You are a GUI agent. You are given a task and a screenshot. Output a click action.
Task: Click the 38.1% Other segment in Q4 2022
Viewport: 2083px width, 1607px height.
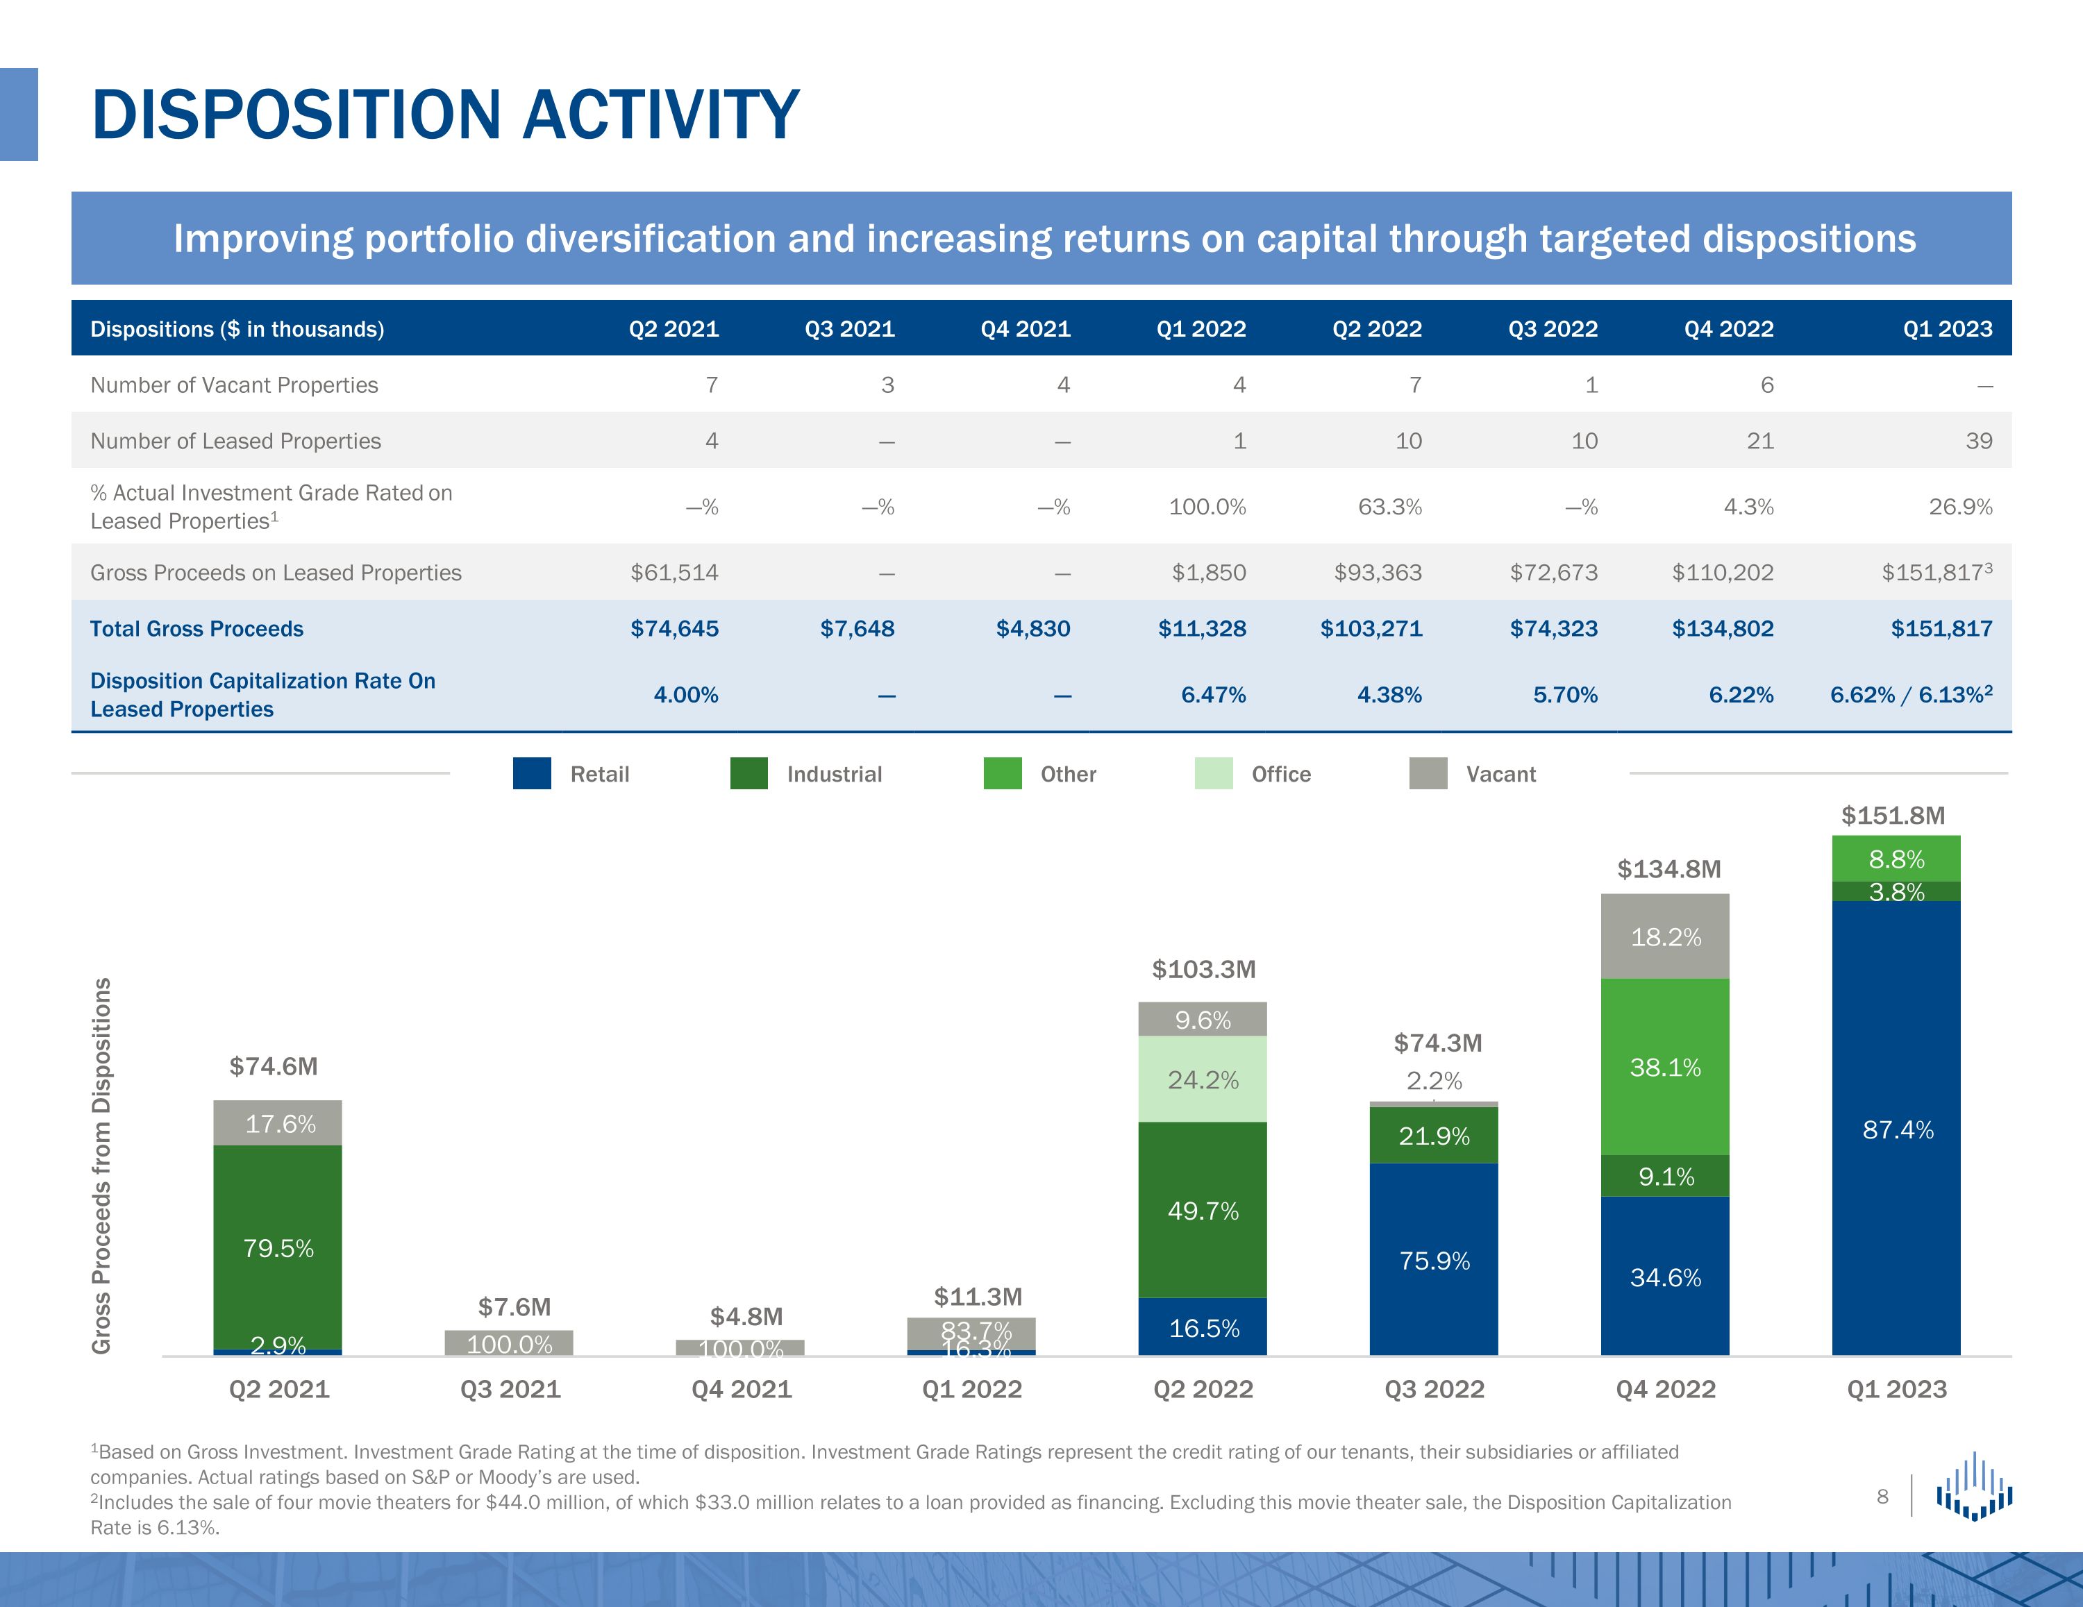[1665, 1067]
